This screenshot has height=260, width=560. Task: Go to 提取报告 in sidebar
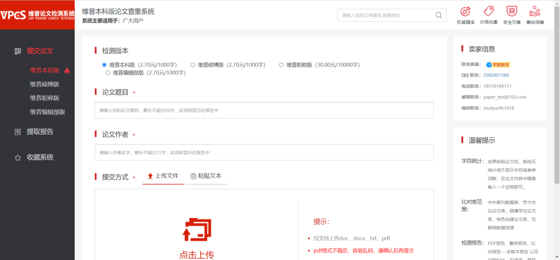coord(40,132)
